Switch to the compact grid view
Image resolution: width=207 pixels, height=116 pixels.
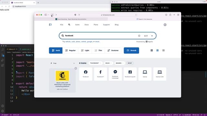pyautogui.click(x=158, y=50)
